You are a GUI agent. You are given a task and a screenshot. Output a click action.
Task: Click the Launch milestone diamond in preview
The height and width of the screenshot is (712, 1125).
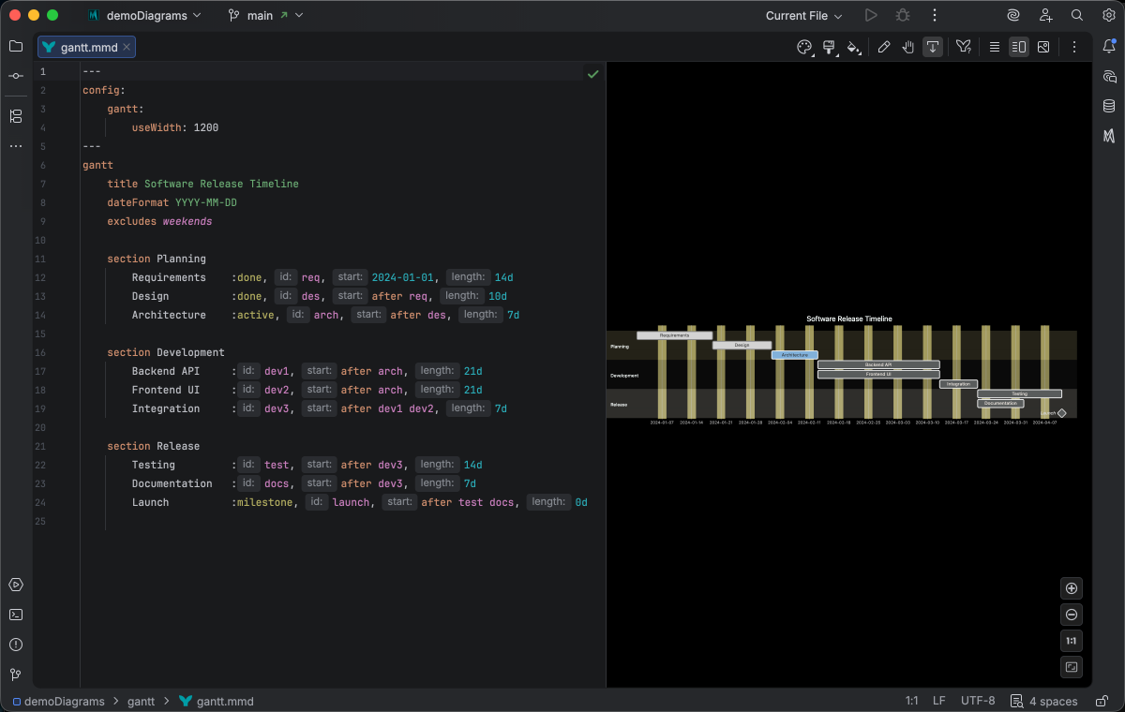1061,412
